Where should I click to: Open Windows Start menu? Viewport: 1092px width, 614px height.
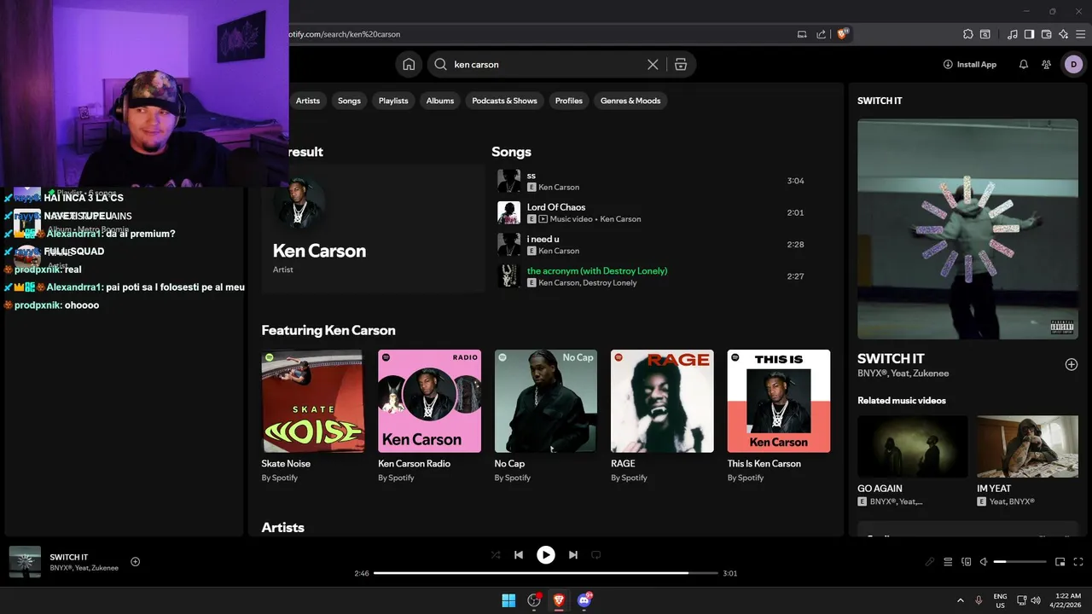[x=508, y=600]
